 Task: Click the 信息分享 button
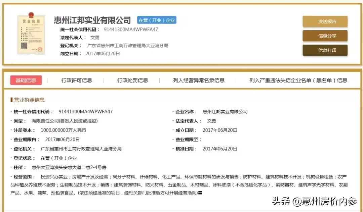(x=325, y=36)
